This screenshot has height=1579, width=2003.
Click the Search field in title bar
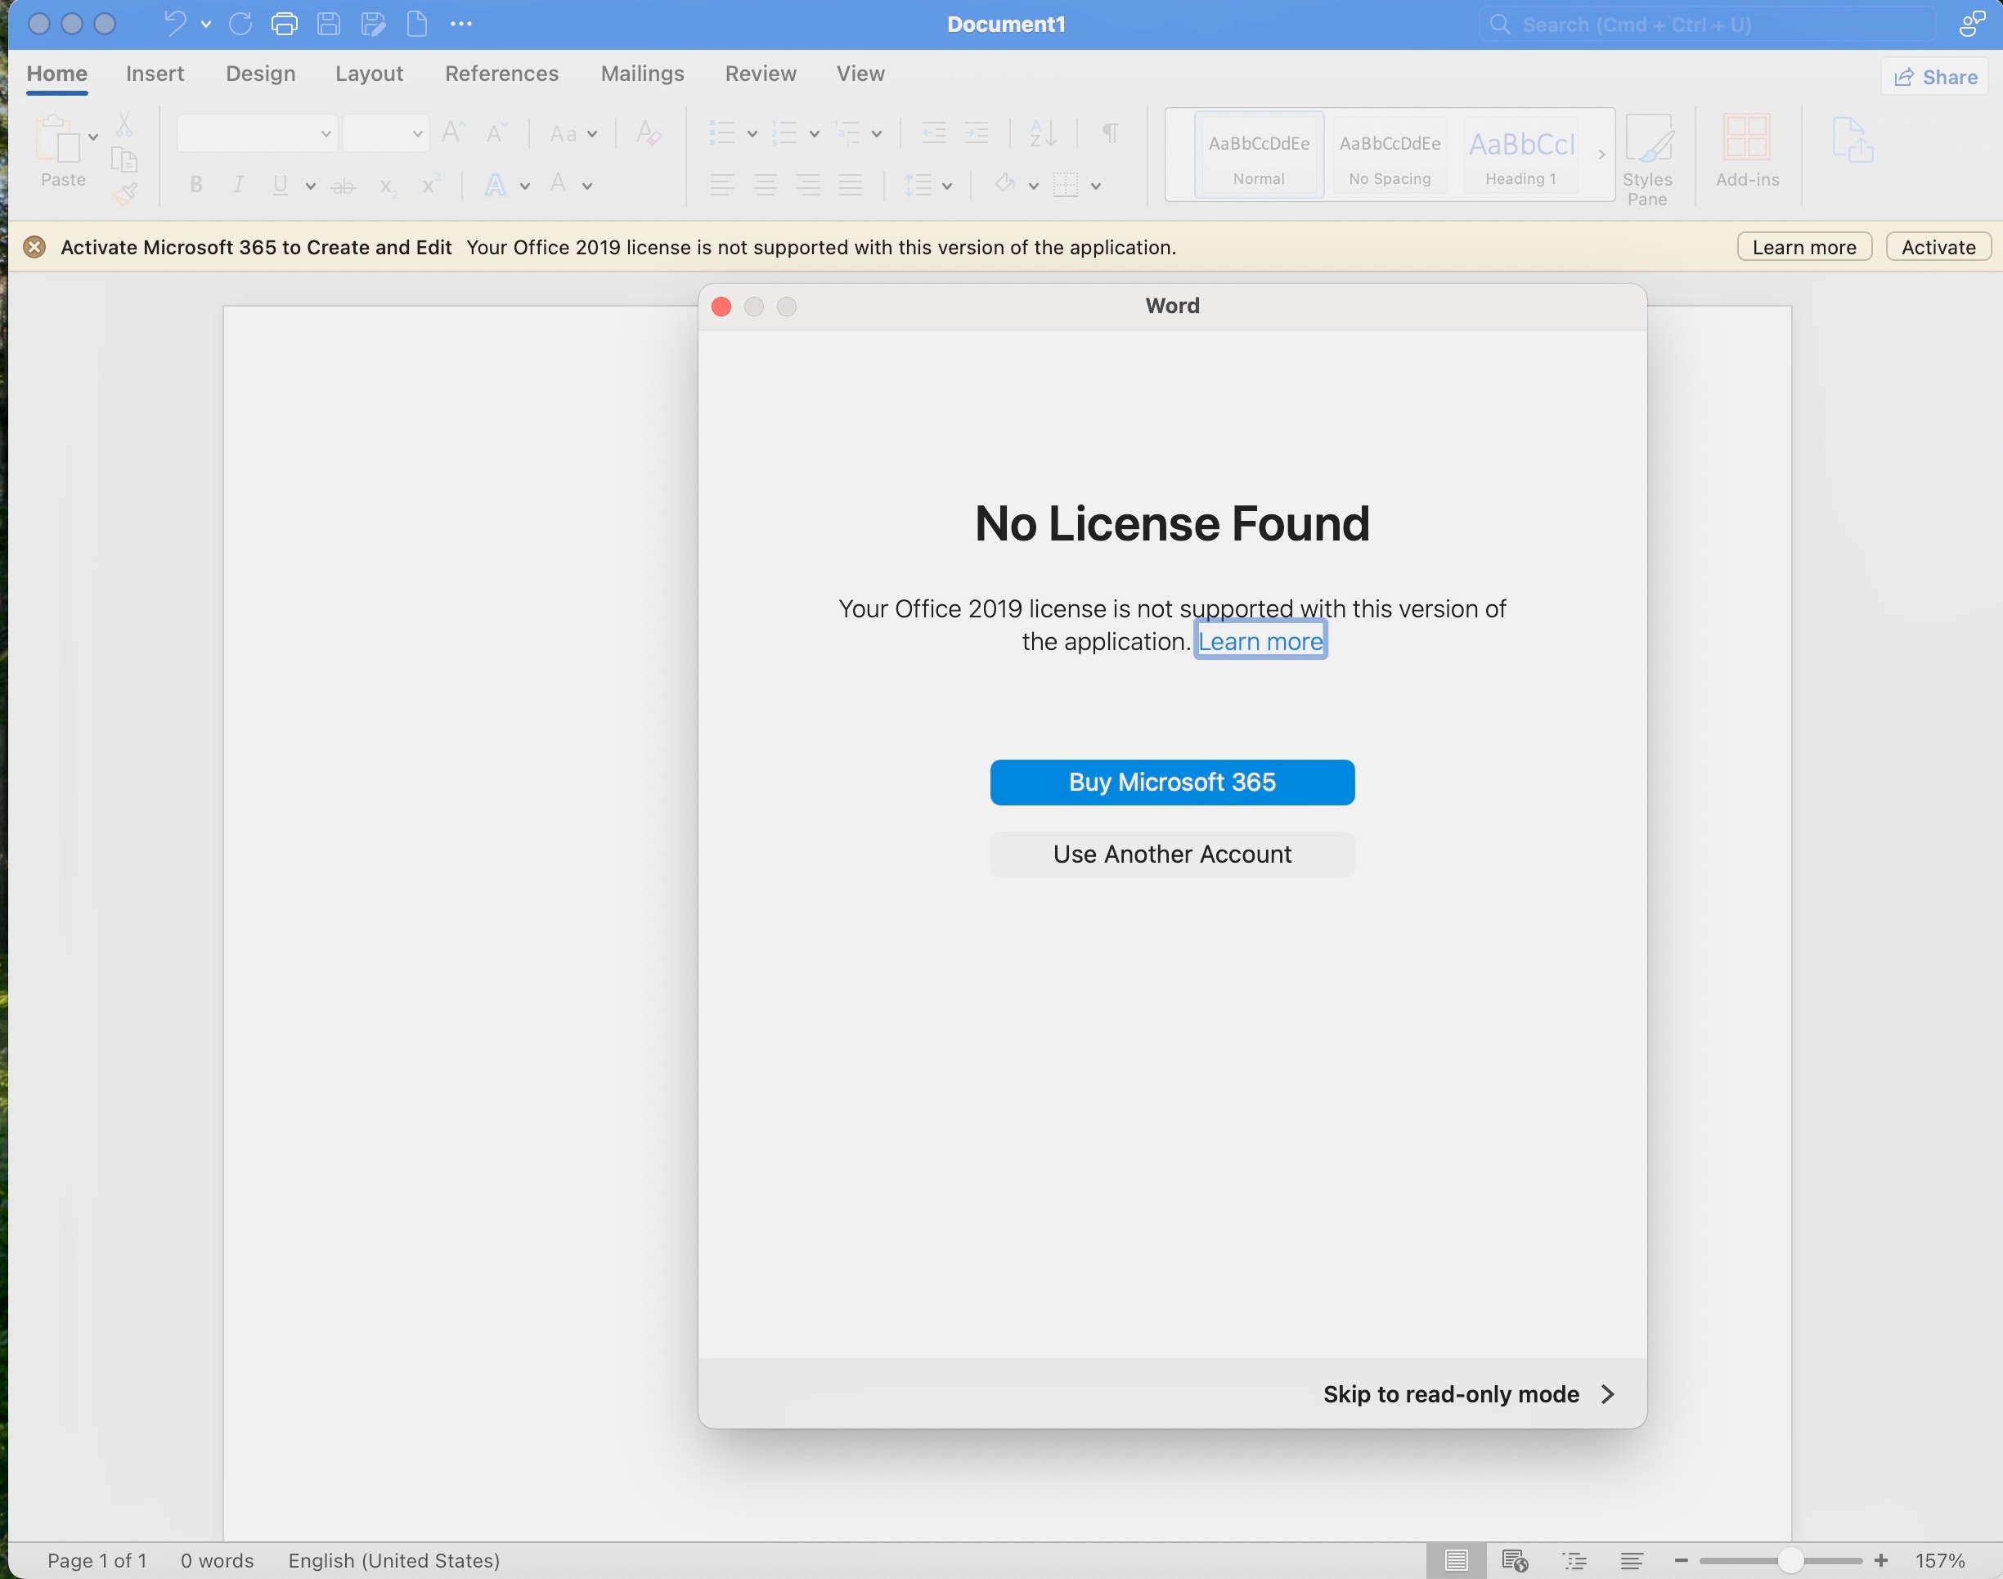[x=1706, y=24]
